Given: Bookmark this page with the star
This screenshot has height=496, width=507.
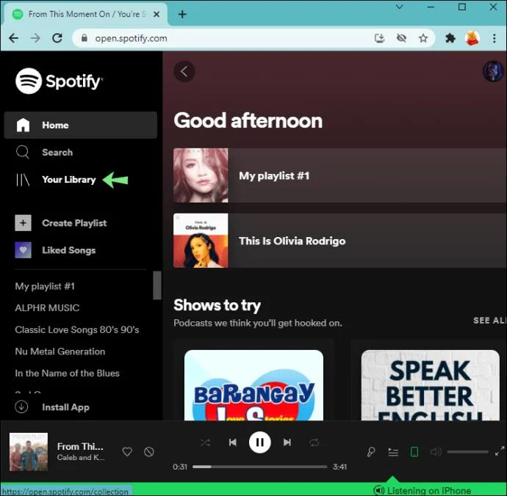Looking at the screenshot, I should [423, 38].
